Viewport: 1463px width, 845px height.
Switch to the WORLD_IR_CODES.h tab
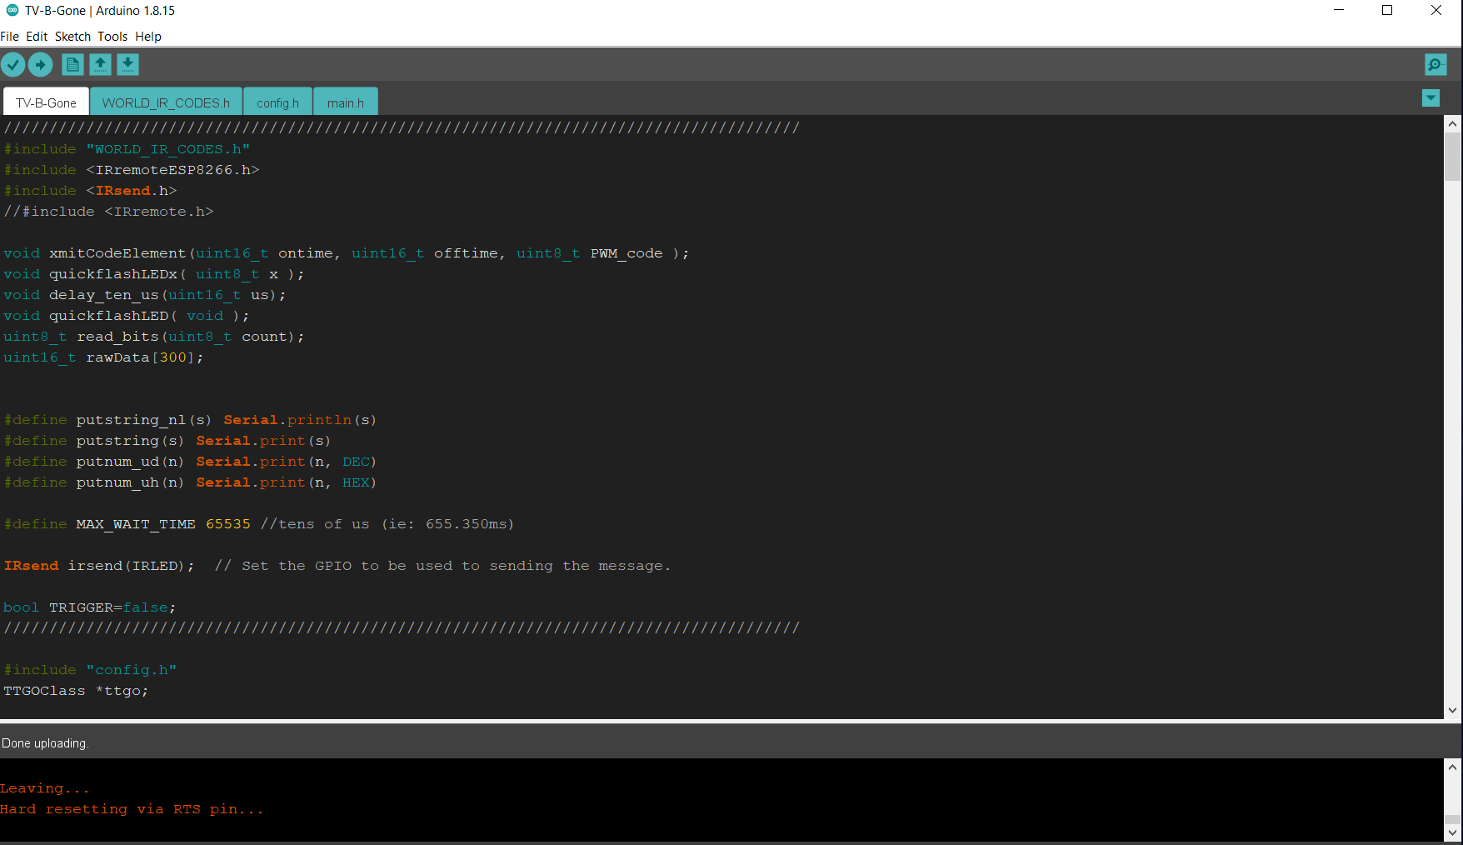[x=165, y=102]
